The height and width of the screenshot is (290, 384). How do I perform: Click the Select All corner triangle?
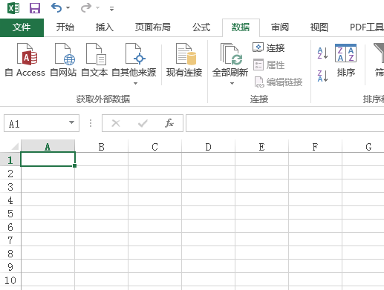point(15,146)
